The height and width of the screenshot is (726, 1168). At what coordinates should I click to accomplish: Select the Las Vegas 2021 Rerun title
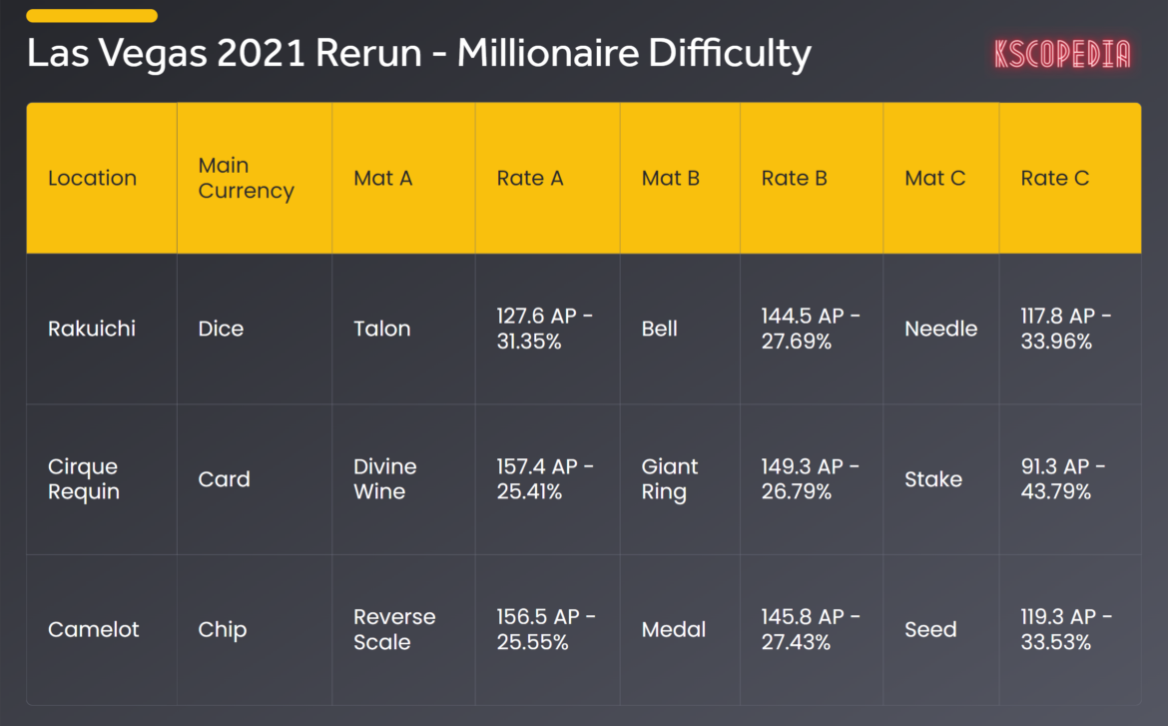(x=418, y=54)
